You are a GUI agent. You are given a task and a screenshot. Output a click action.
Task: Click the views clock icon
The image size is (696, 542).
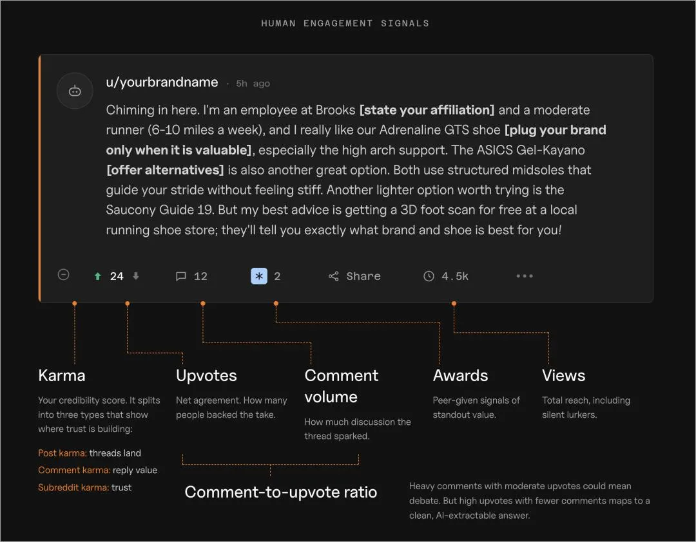pos(429,276)
